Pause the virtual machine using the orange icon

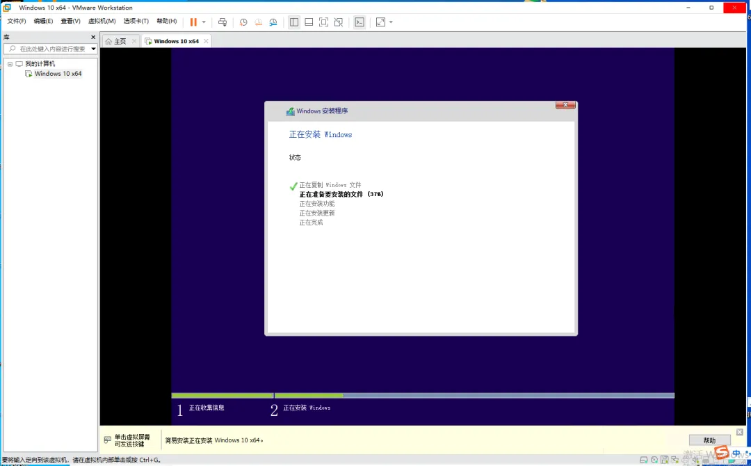pos(193,22)
